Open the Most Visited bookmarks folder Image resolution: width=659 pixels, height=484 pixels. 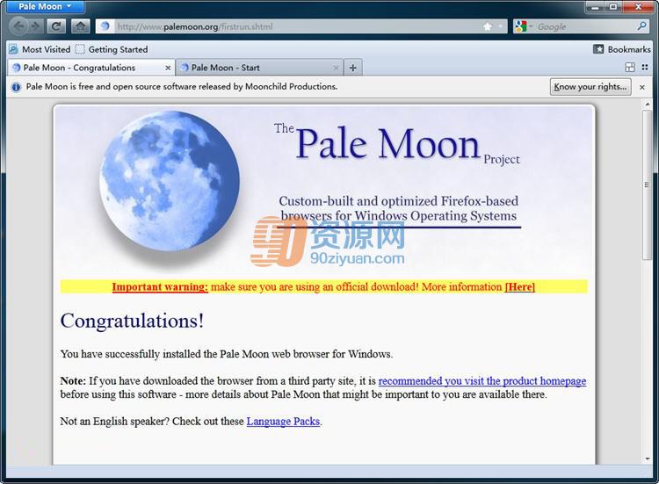click(x=40, y=49)
